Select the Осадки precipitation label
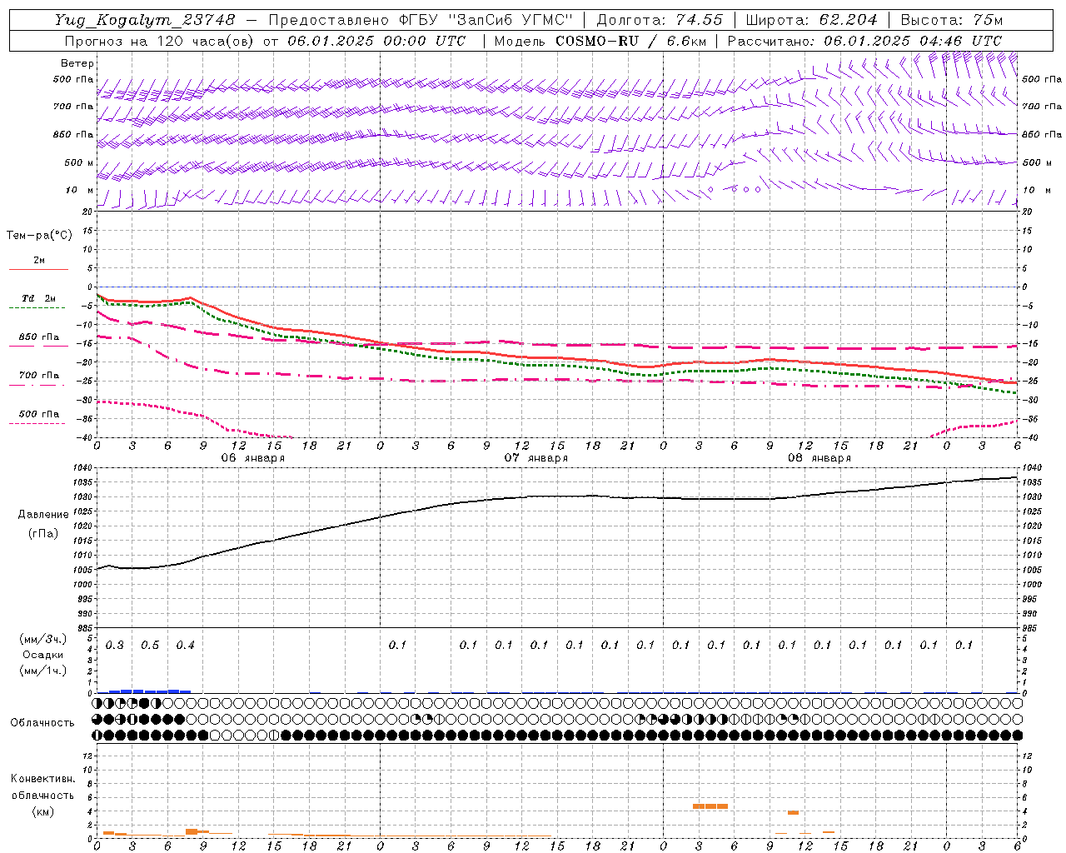 pos(43,655)
